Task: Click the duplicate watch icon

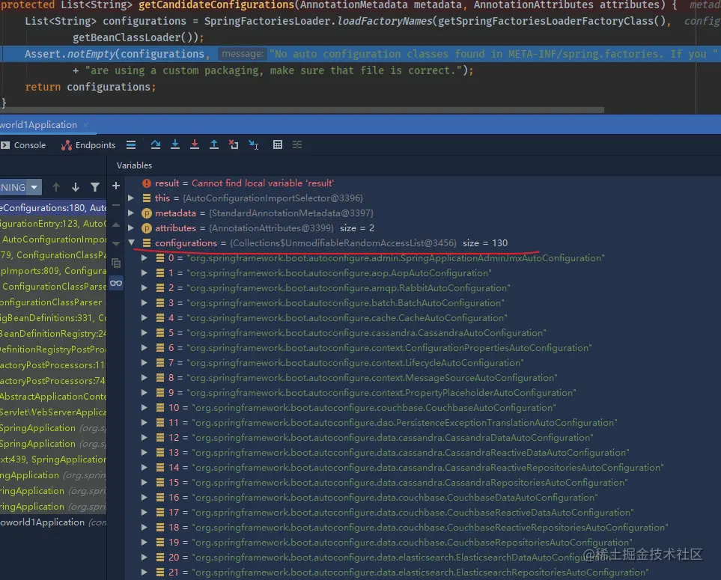Action: click(116, 263)
